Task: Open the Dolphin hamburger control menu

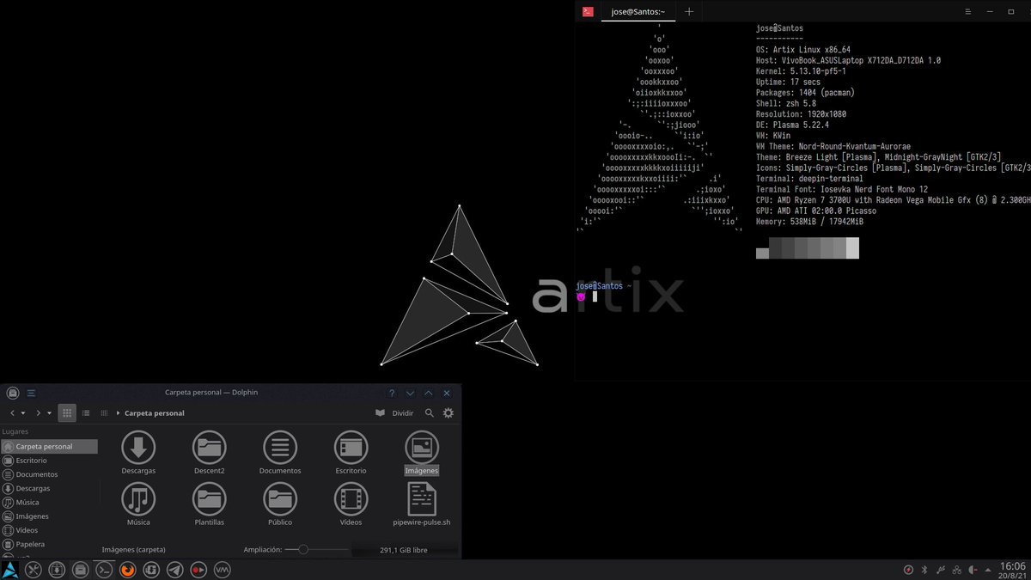Action: pos(31,393)
